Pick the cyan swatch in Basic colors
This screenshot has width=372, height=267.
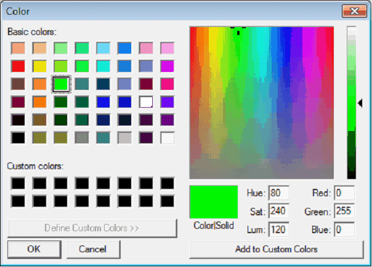click(x=103, y=66)
